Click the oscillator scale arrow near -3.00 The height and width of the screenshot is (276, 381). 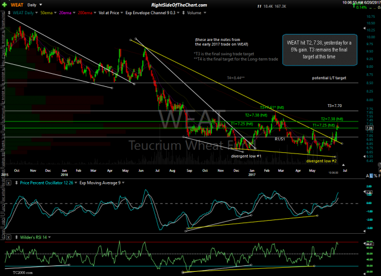(x=364, y=231)
